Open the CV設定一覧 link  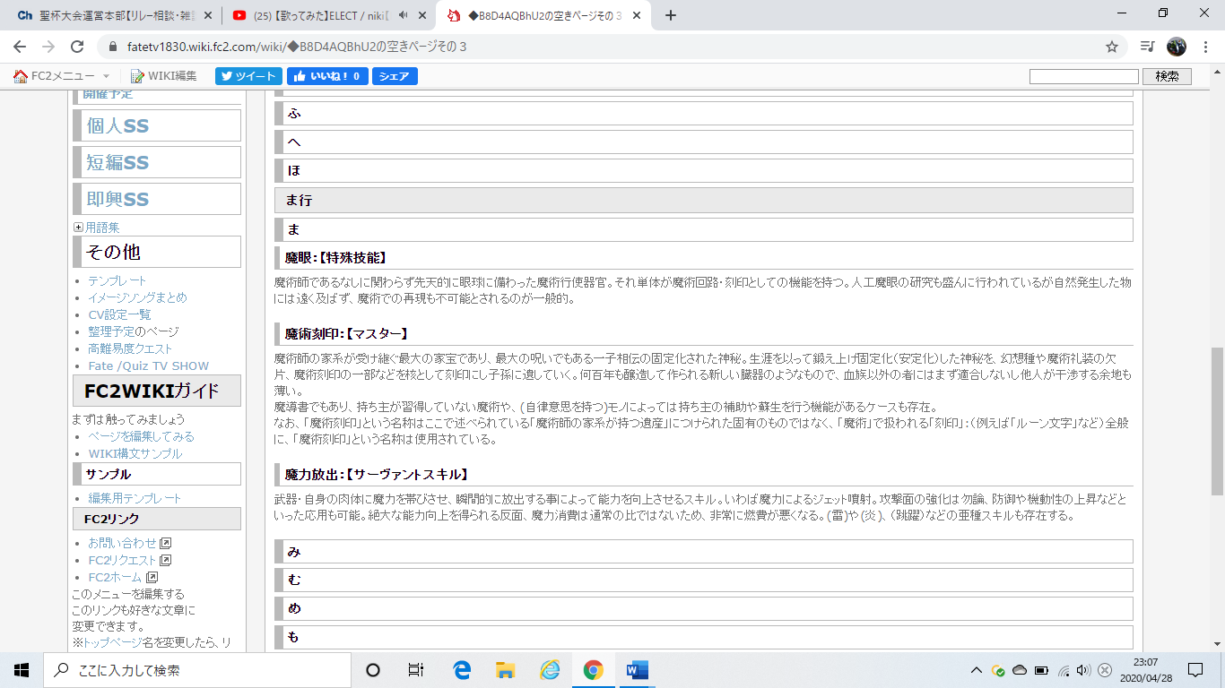coord(119,314)
